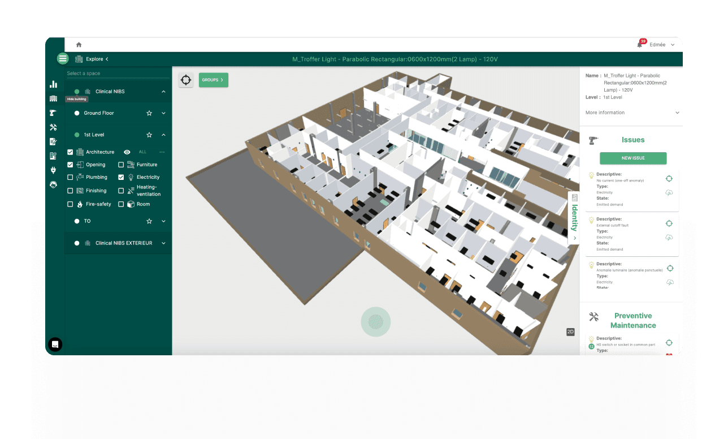Click the drill icon in left sidebar
Image resolution: width=728 pixels, height=439 pixels.
[53, 113]
